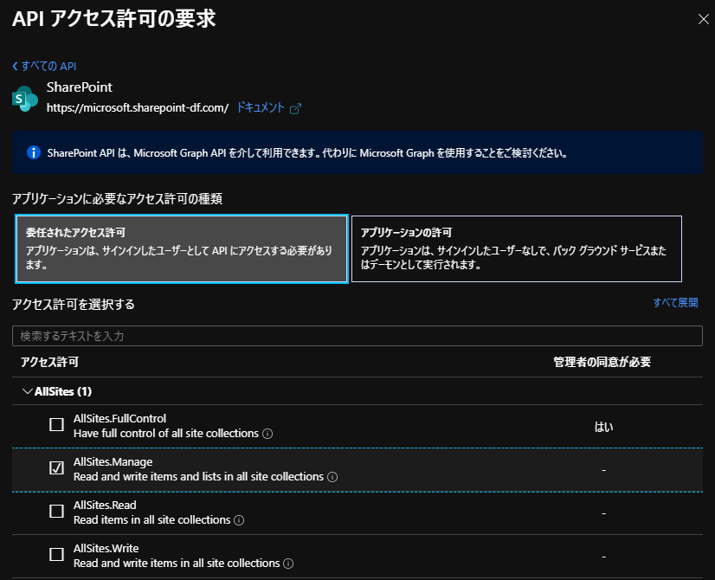Check the AllSites.Write checkbox
The height and width of the screenshot is (580, 715).
coord(56,555)
